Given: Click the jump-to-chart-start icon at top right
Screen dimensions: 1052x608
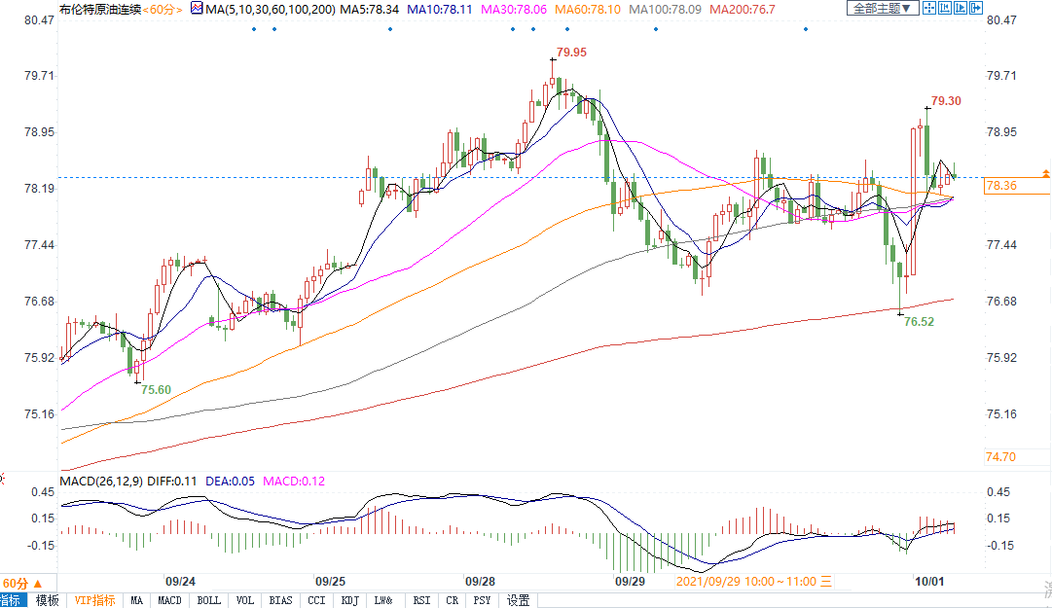Looking at the screenshot, I should (x=945, y=8).
